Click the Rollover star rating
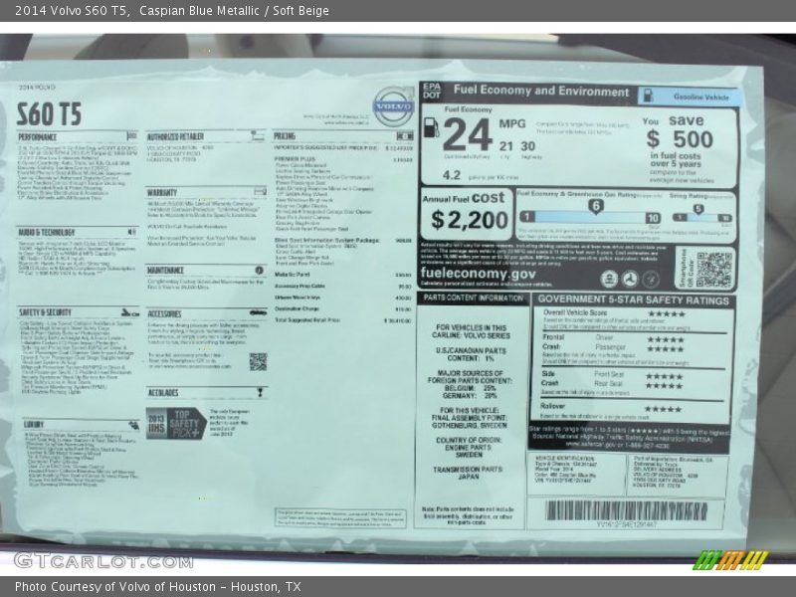 pos(663,409)
